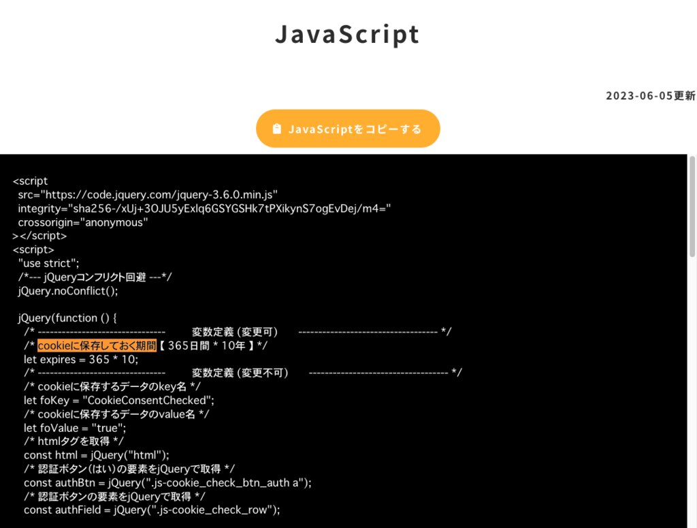This screenshot has height=528, width=697.
Task: Click the jQuery.noConflict(); line
Action: pyautogui.click(x=68, y=290)
